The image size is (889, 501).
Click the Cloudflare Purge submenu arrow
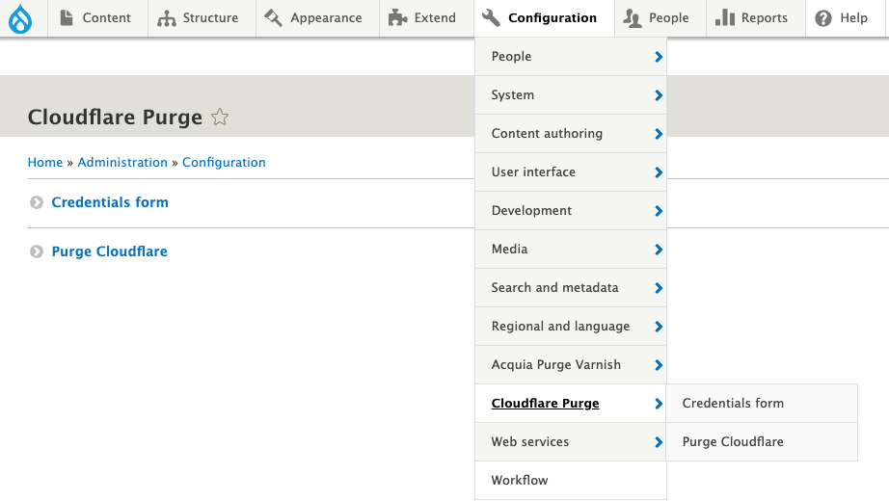[659, 404]
